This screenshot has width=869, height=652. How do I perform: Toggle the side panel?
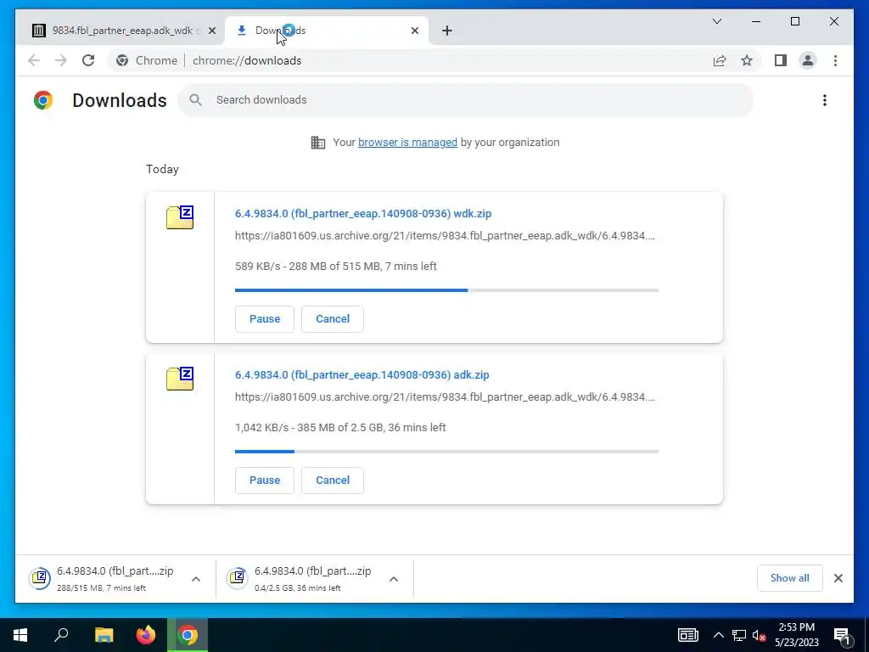tap(781, 60)
